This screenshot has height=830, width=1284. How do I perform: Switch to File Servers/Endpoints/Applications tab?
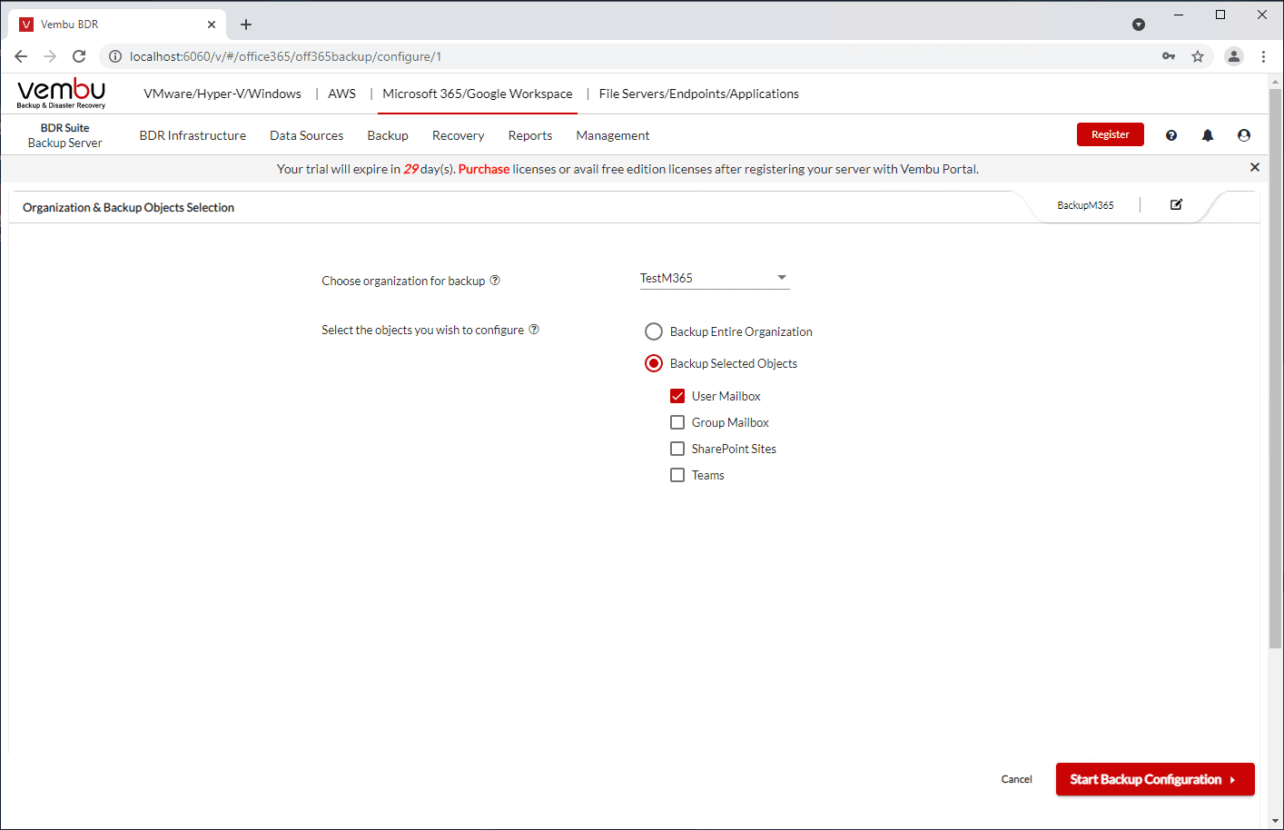coord(699,94)
